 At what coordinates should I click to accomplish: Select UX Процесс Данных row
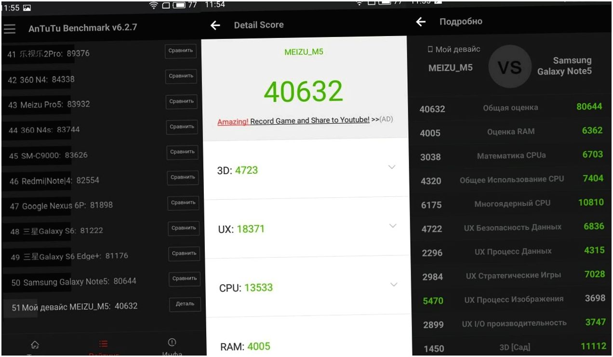coord(512,251)
